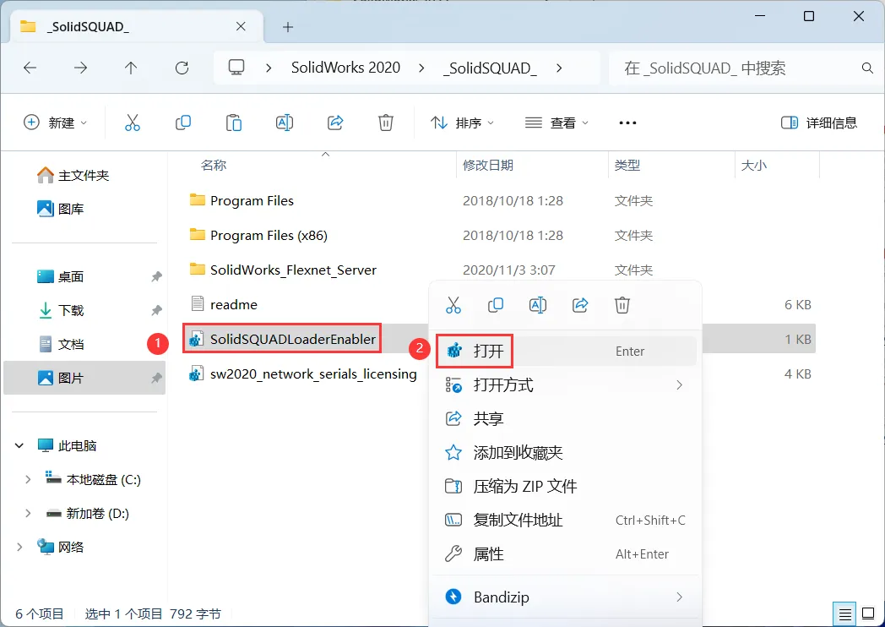This screenshot has height=627, width=885.
Task: Click the This PC monitor icon in address bar
Action: [236, 68]
